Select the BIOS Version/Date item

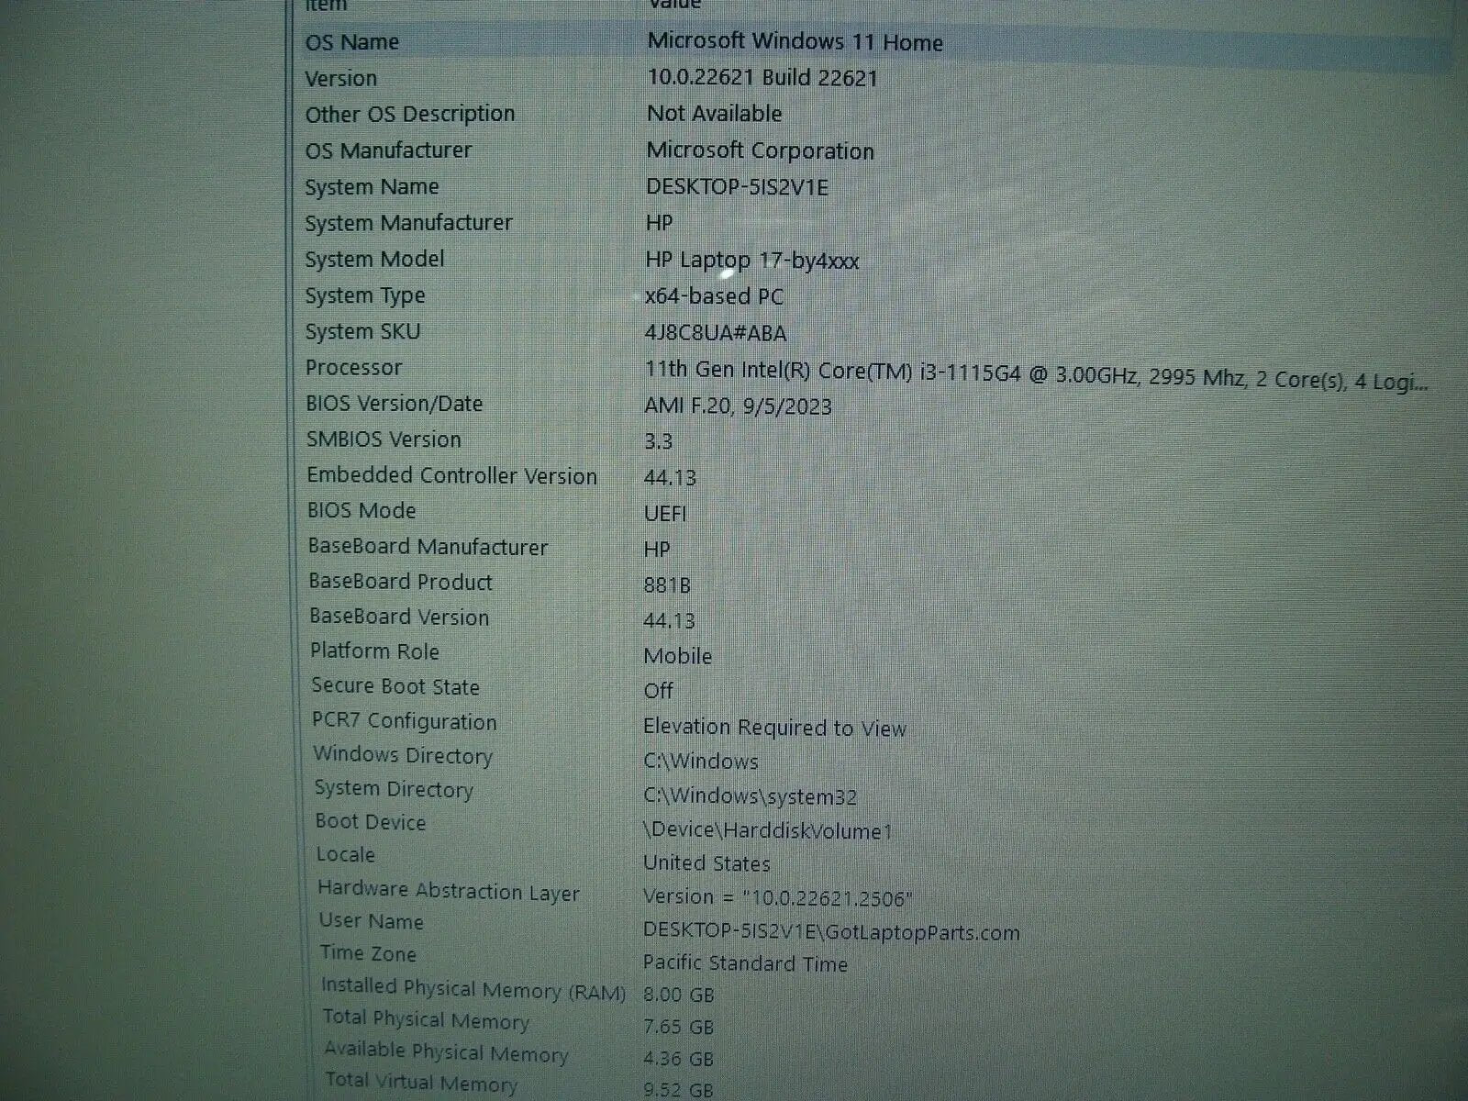pyautogui.click(x=395, y=404)
